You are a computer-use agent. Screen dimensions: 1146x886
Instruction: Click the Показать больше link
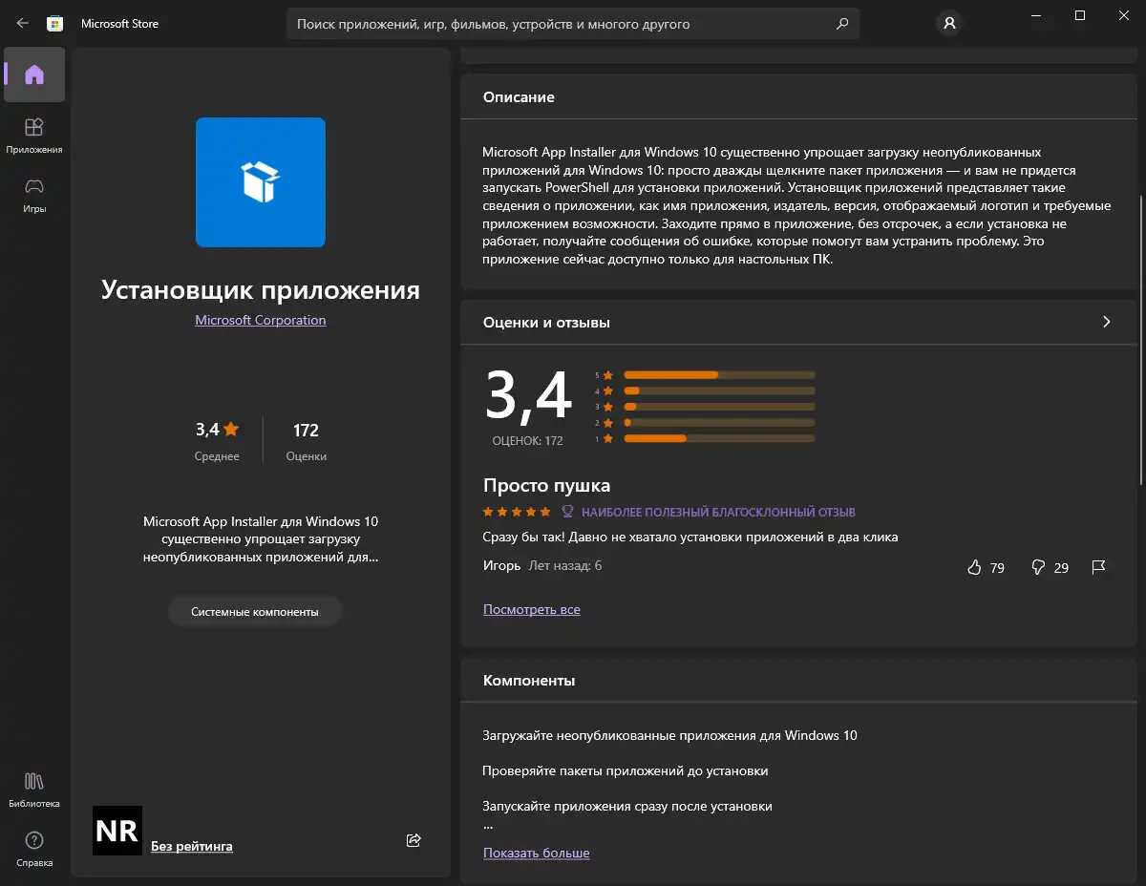[x=537, y=853]
